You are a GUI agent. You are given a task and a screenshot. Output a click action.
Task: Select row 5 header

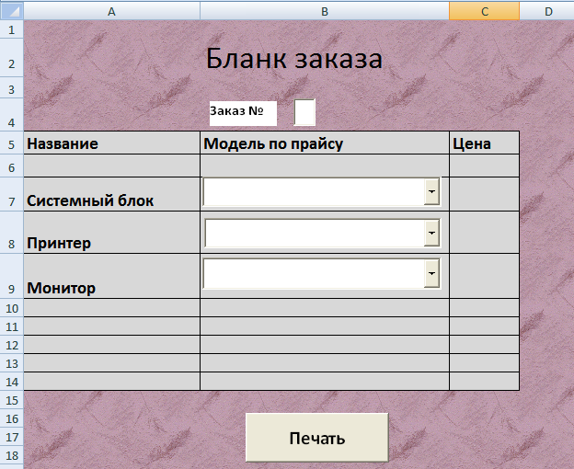pyautogui.click(x=12, y=143)
